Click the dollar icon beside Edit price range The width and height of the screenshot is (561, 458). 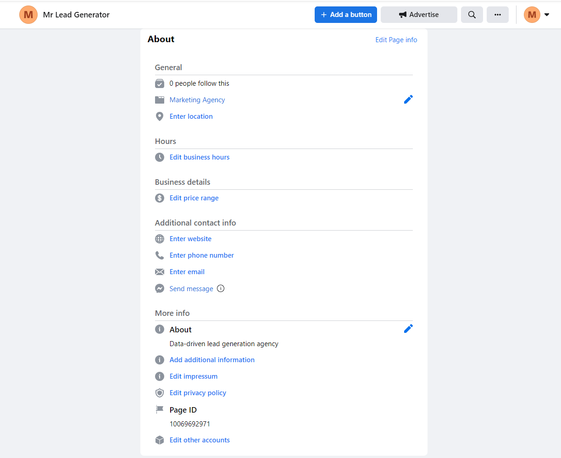(x=160, y=198)
